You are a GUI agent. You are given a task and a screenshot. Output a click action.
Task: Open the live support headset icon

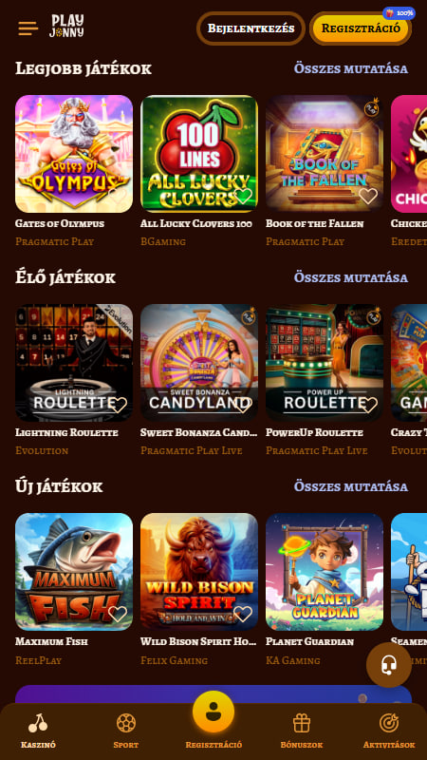(x=389, y=665)
